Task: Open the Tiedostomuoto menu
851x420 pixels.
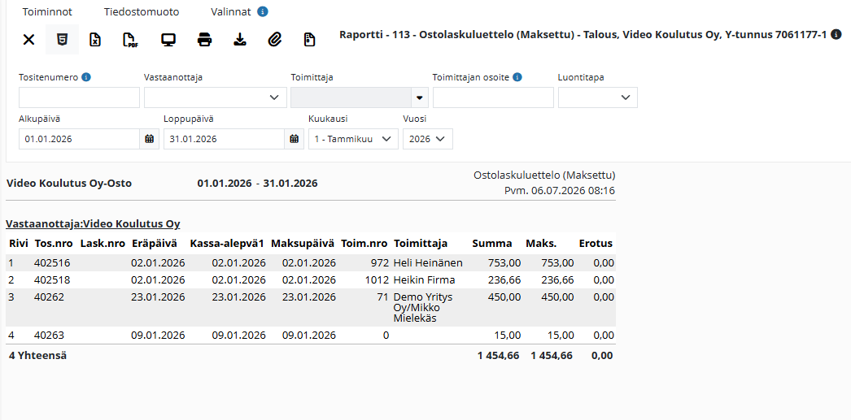Action: pyautogui.click(x=142, y=12)
